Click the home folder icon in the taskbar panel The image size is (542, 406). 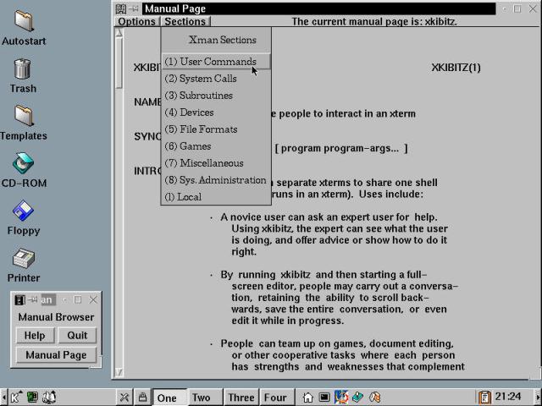pyautogui.click(x=308, y=397)
